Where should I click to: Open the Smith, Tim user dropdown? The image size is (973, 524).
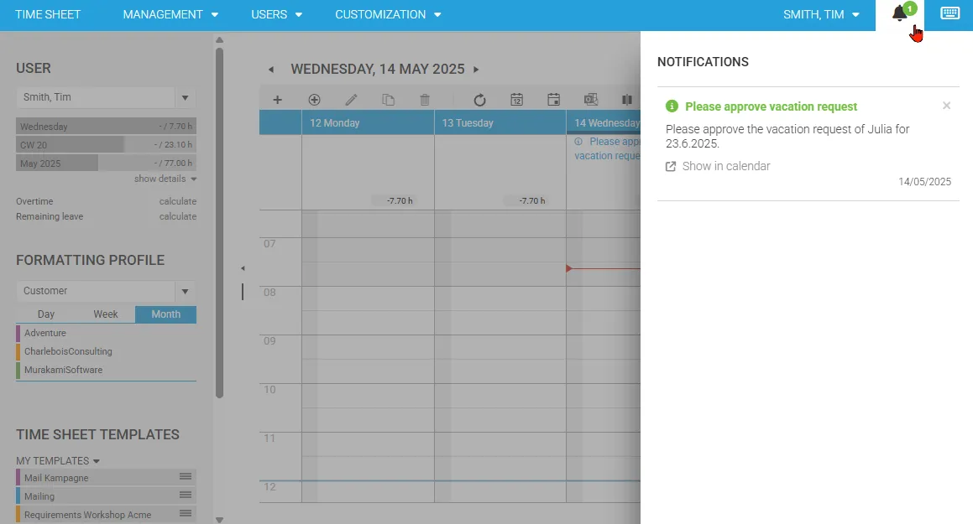click(x=185, y=97)
